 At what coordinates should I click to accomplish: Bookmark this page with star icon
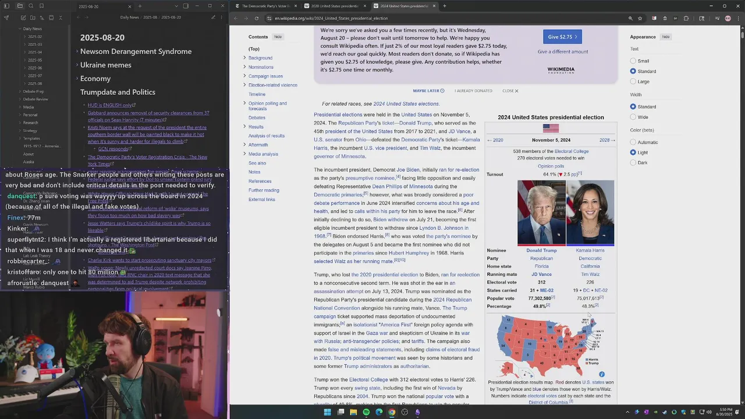(x=640, y=18)
